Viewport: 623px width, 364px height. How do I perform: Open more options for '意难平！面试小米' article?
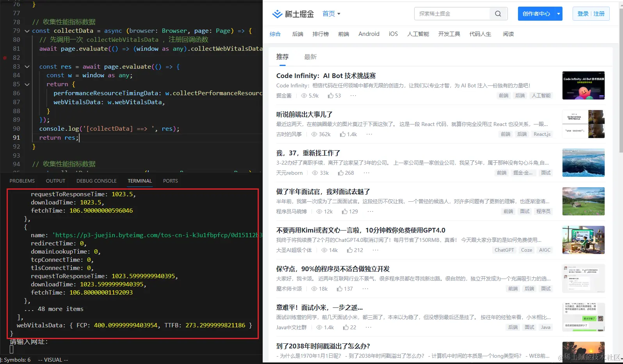click(x=368, y=327)
